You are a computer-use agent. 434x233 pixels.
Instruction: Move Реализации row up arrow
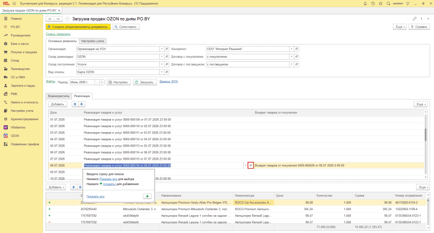point(75,104)
